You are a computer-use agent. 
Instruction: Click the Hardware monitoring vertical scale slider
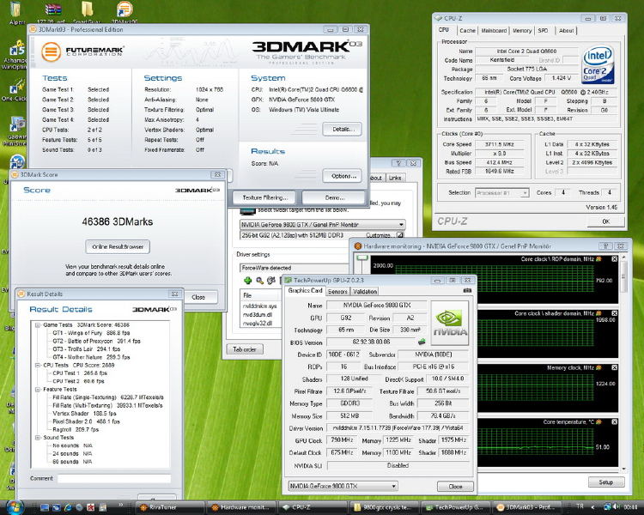361,257
